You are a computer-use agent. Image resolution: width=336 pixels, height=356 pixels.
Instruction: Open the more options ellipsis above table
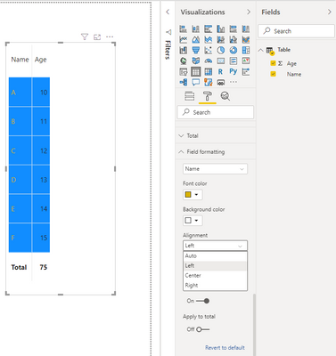(x=110, y=36)
